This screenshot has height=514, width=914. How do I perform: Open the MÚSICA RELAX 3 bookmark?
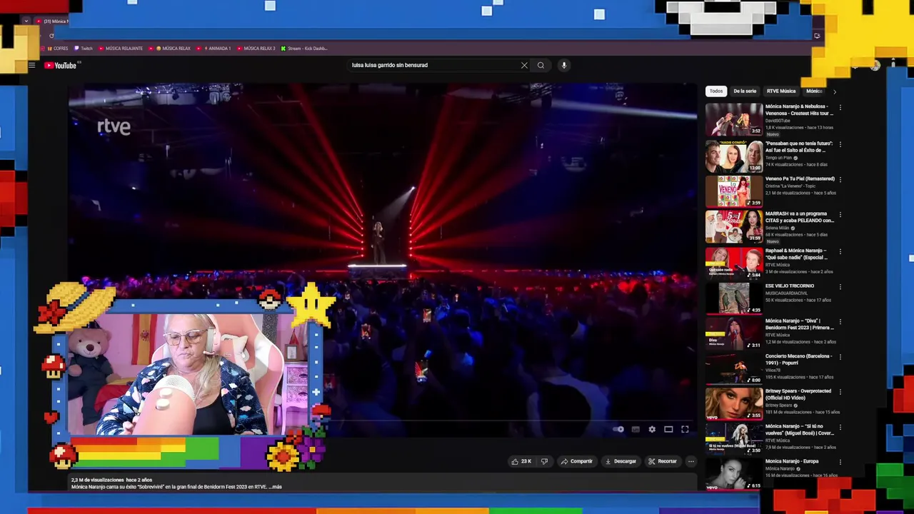[x=256, y=49]
